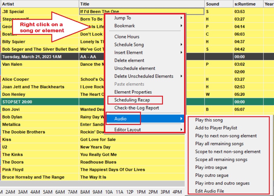The image size is (274, 196).
Task: Expand the Schedule Song submenu
Action: (x=129, y=45)
